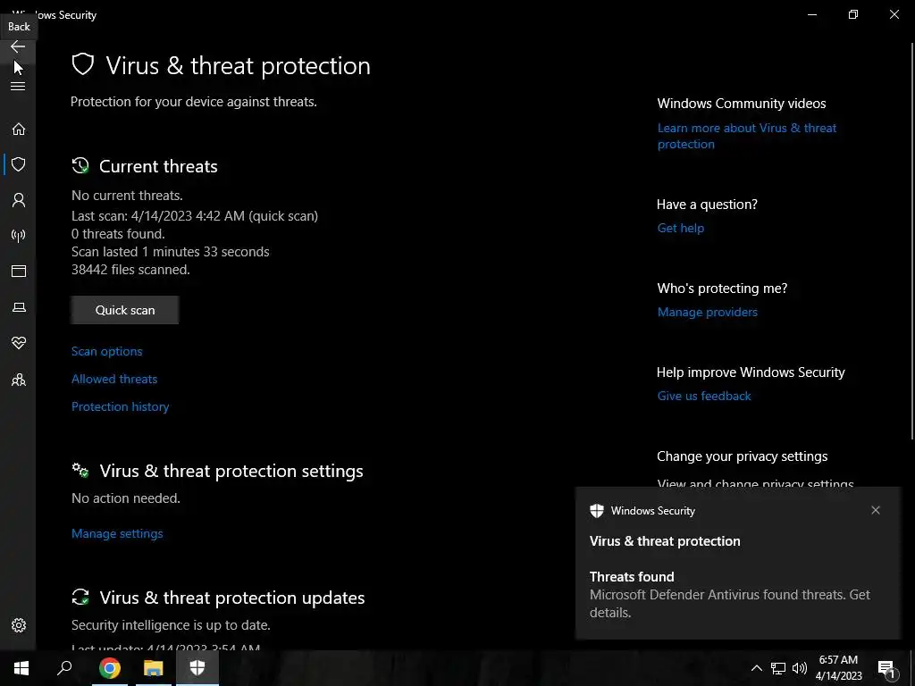Screen dimensions: 915x686
Task: Dismiss the Windows Security notification
Action: pos(876,510)
